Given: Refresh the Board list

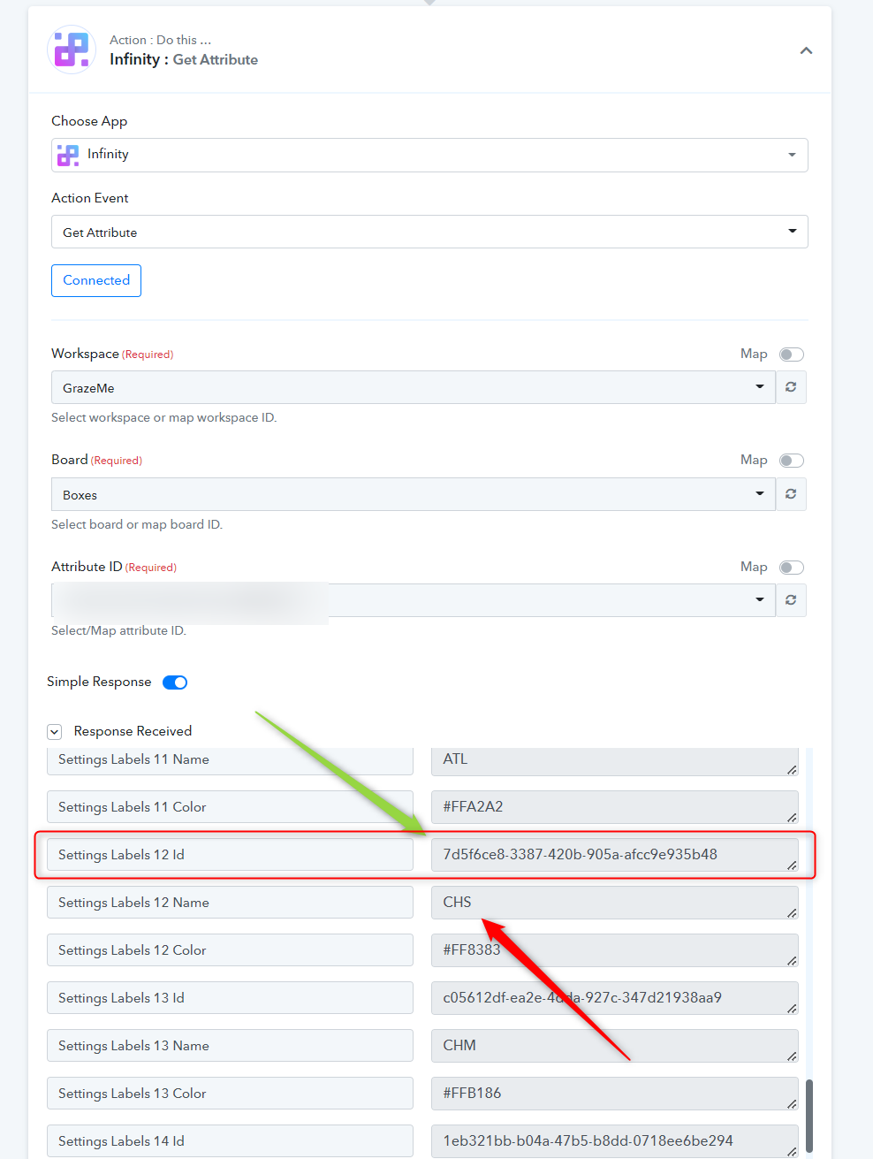Looking at the screenshot, I should [x=791, y=494].
